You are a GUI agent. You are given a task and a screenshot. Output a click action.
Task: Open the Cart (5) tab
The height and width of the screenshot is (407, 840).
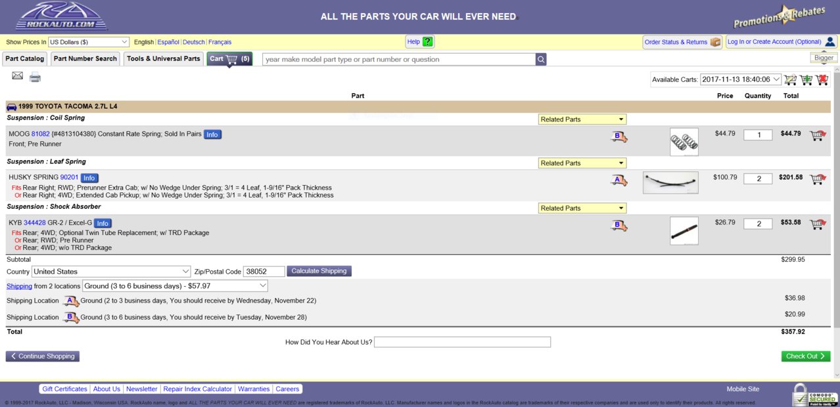tap(229, 58)
